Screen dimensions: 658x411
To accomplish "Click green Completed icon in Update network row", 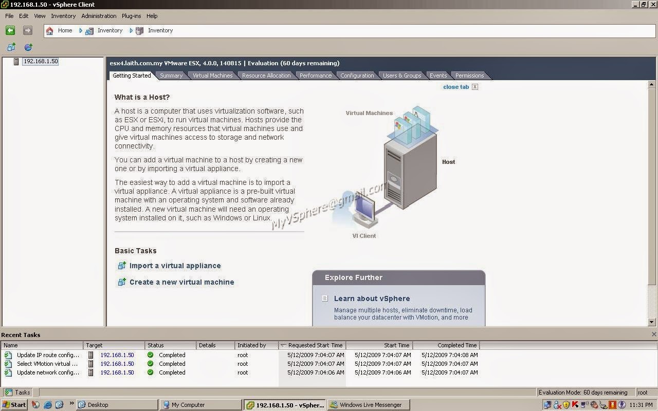I will (x=150, y=372).
